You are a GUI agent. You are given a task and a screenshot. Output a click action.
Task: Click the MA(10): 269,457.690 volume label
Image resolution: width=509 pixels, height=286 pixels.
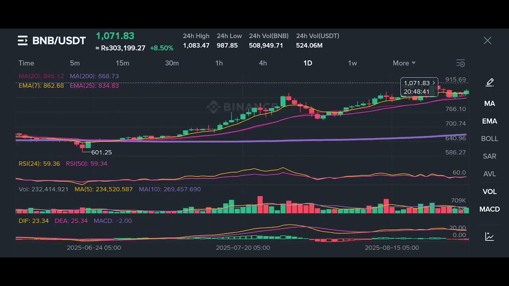pos(169,189)
